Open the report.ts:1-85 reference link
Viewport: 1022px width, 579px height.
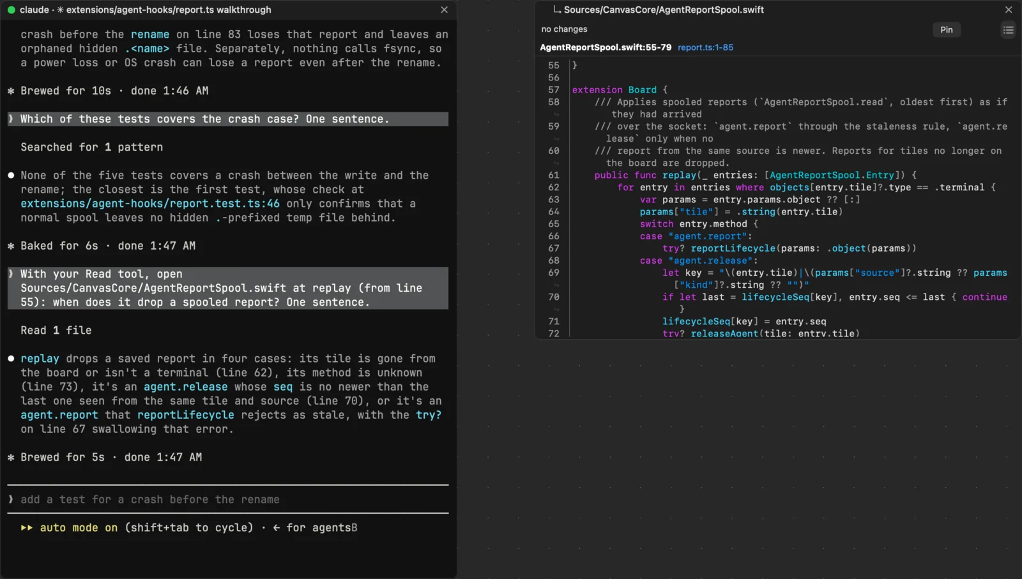coord(705,48)
